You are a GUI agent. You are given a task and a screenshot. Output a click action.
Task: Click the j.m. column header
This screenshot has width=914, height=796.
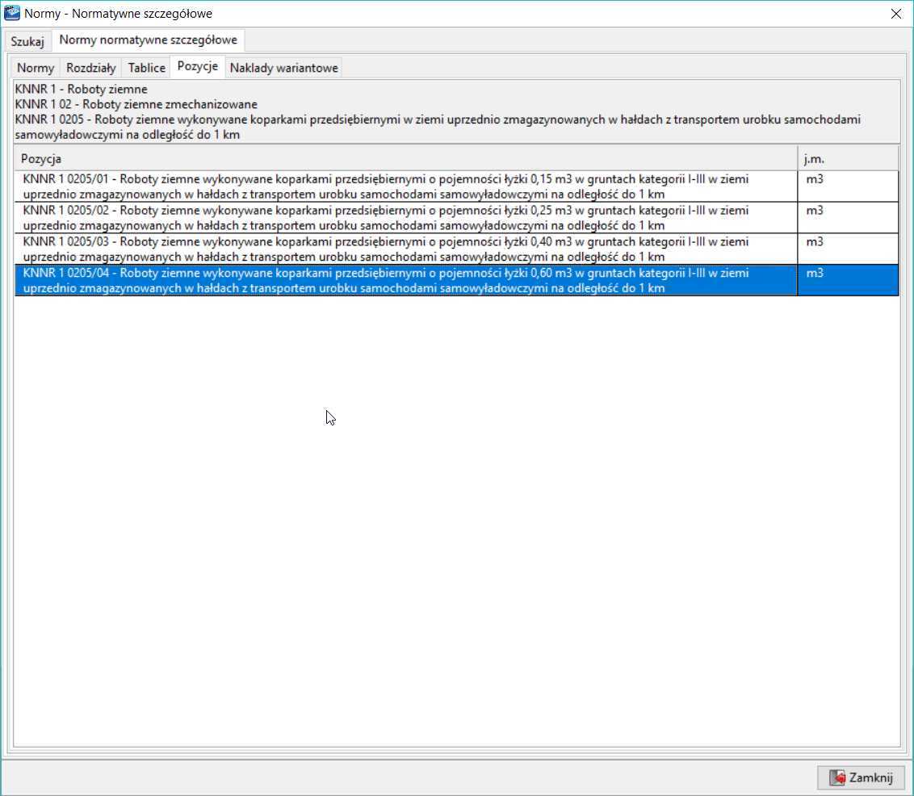[x=848, y=159]
